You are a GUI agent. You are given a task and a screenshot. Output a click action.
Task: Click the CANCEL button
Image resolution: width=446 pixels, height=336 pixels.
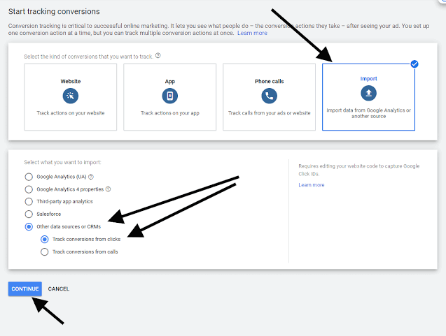[59, 289]
